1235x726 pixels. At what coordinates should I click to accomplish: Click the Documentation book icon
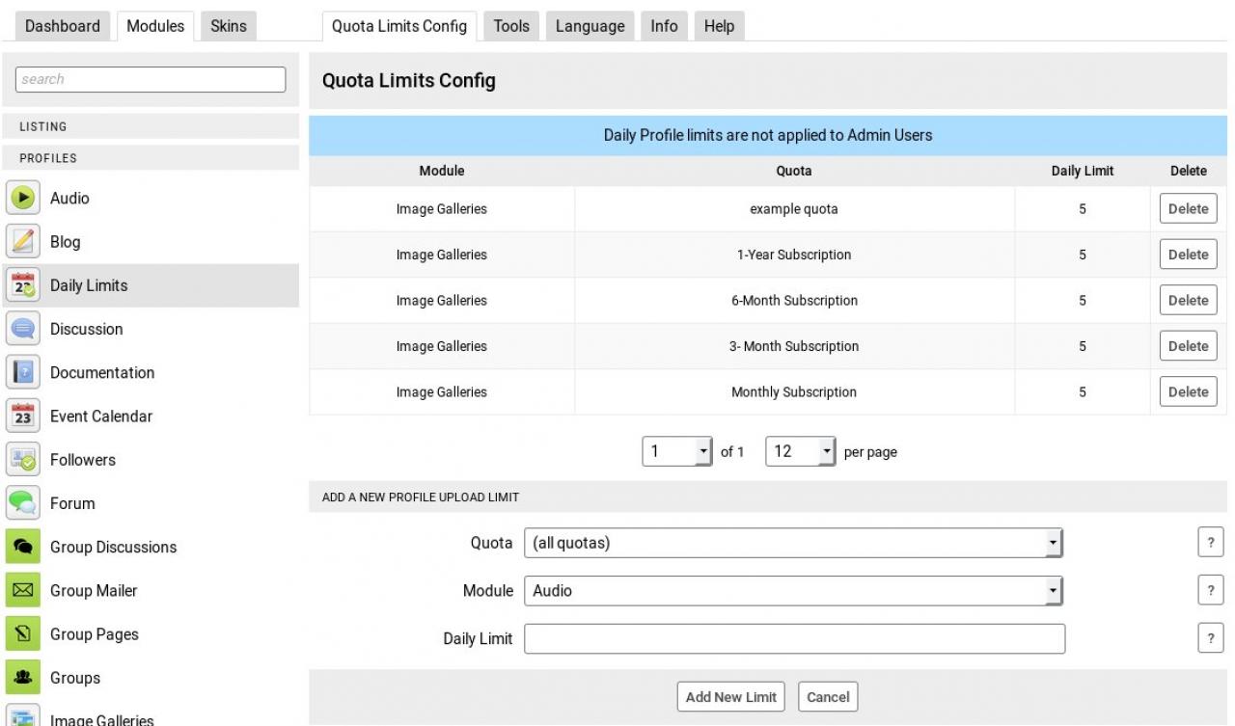point(21,373)
